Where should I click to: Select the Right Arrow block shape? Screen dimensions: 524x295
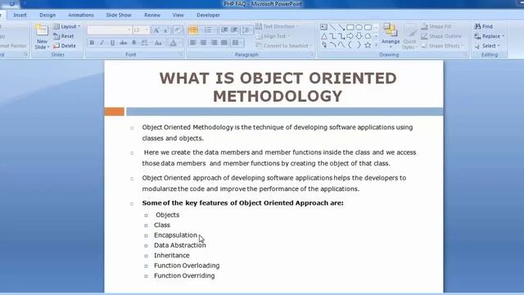coord(350,36)
